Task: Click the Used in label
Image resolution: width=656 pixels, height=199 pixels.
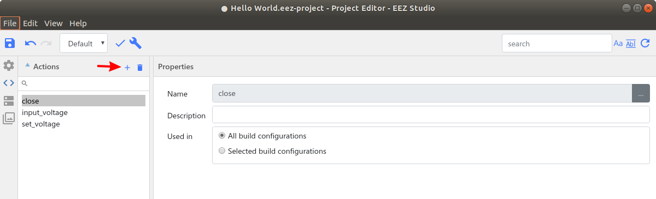Action: (180, 136)
